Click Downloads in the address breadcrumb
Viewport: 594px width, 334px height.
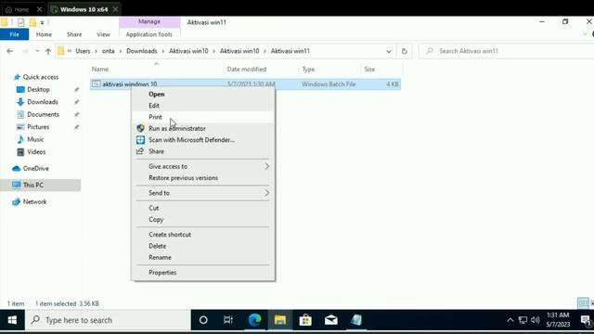coord(142,51)
